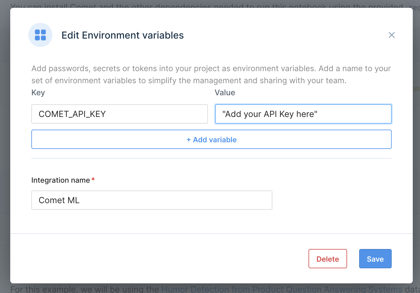Click the red required asterisk marker

click(x=93, y=180)
